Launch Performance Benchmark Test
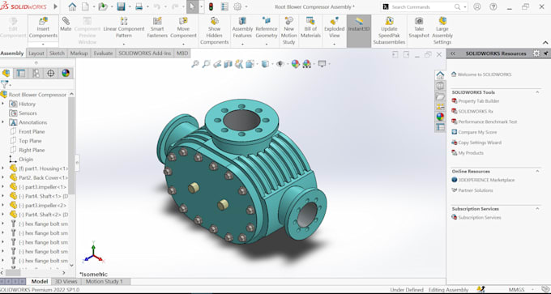Screen dimensions: 551x294 (488, 121)
